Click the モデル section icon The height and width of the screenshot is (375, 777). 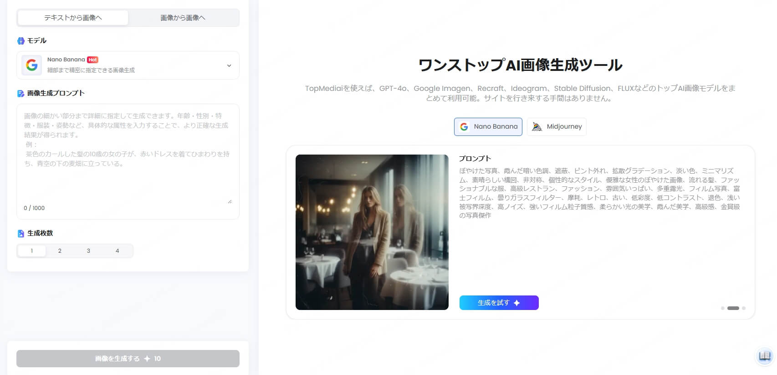click(20, 41)
